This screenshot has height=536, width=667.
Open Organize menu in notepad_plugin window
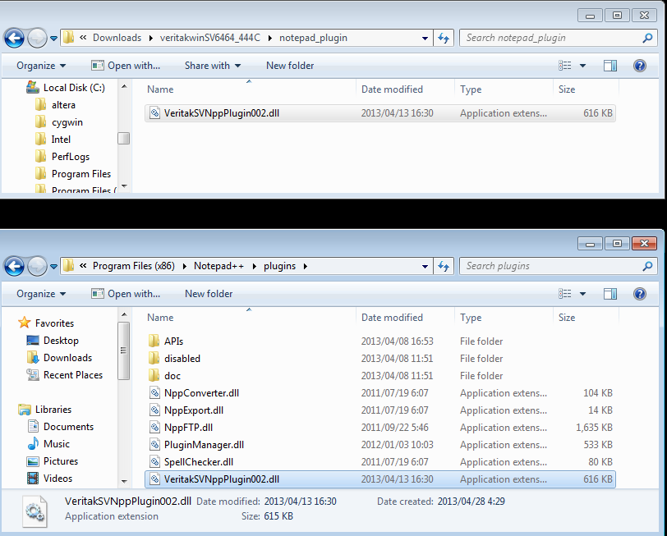(x=41, y=66)
